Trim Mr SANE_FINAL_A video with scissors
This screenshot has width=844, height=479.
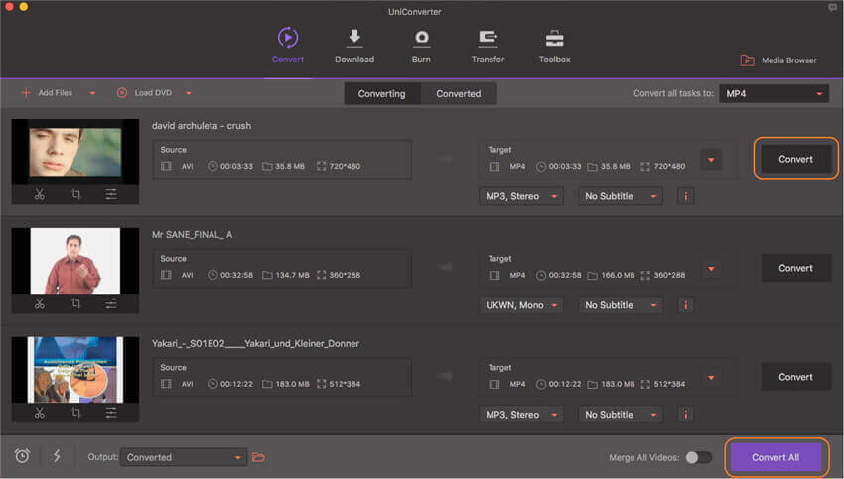pyautogui.click(x=40, y=303)
